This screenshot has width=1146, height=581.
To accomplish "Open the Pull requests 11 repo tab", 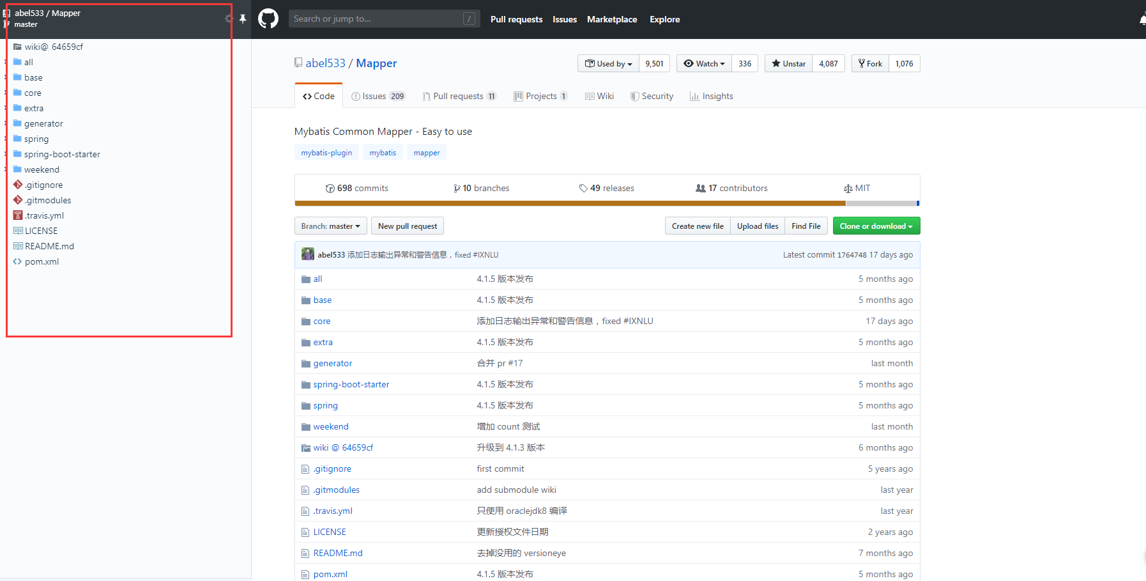I will click(x=459, y=97).
